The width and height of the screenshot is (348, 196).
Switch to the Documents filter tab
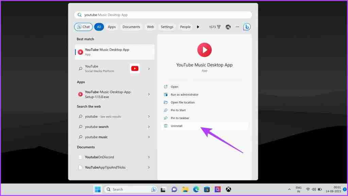tap(131, 27)
